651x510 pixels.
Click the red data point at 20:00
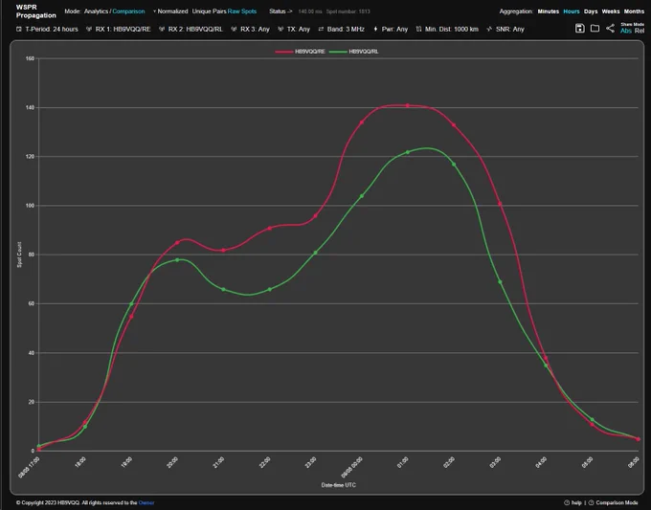click(x=177, y=242)
